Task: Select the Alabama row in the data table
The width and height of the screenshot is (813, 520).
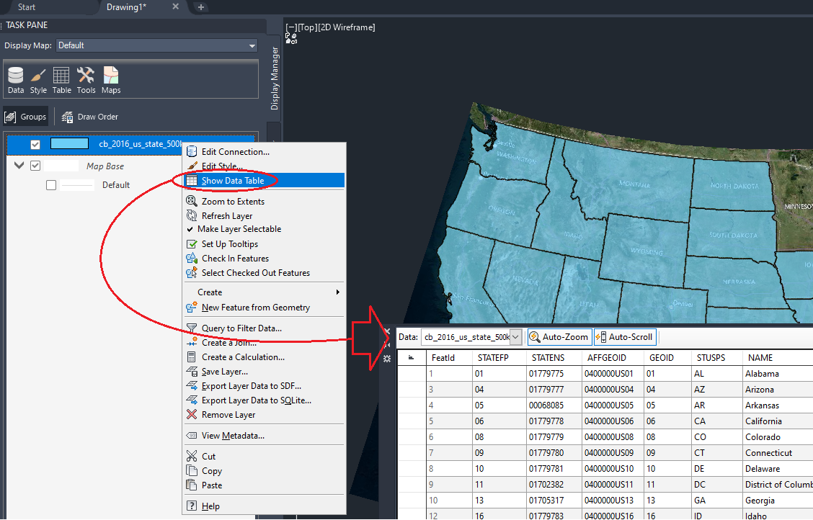Action: pos(771,373)
